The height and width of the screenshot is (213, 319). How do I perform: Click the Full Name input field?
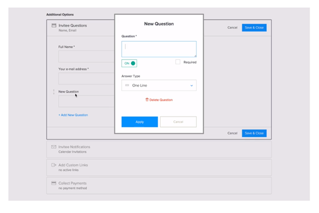86,56
